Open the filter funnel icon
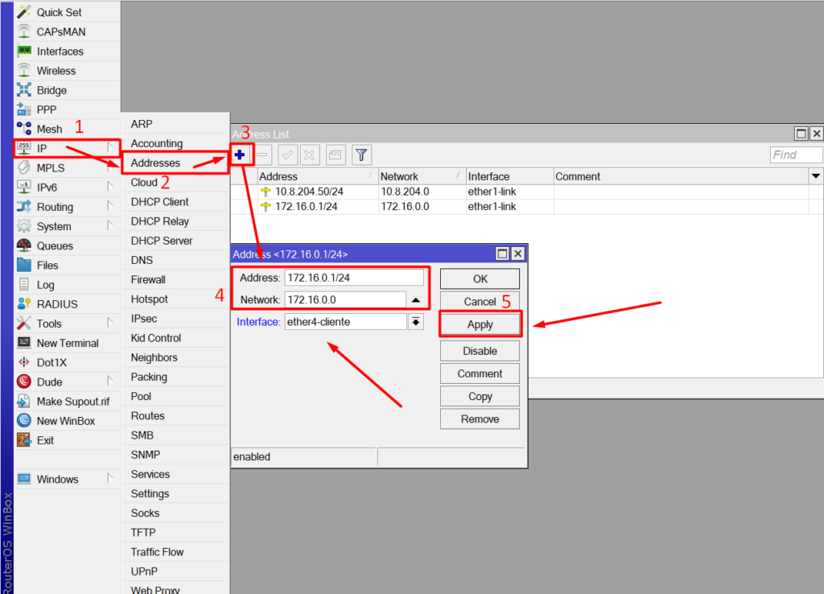Viewport: 824px width, 594px height. pyautogui.click(x=361, y=155)
